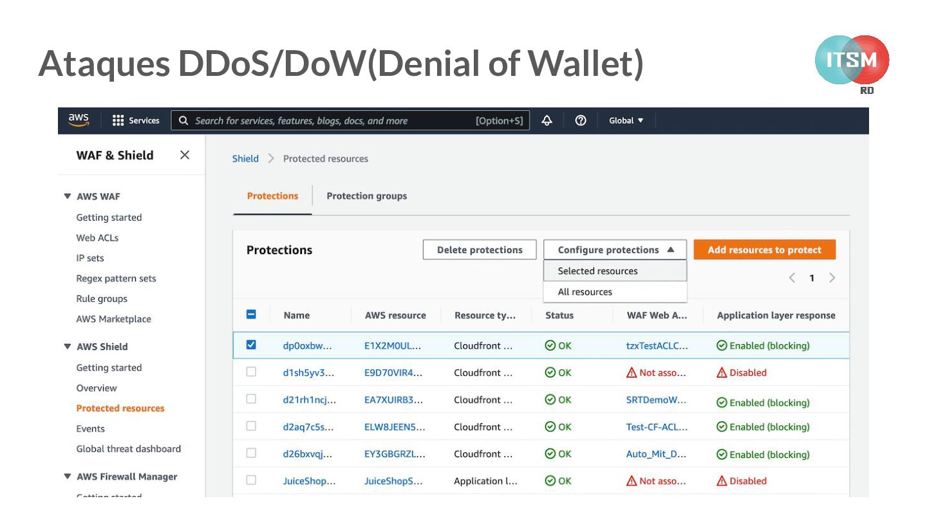Uncheck the dp0oxbw resource checkbox
927x521 pixels.
[251, 345]
